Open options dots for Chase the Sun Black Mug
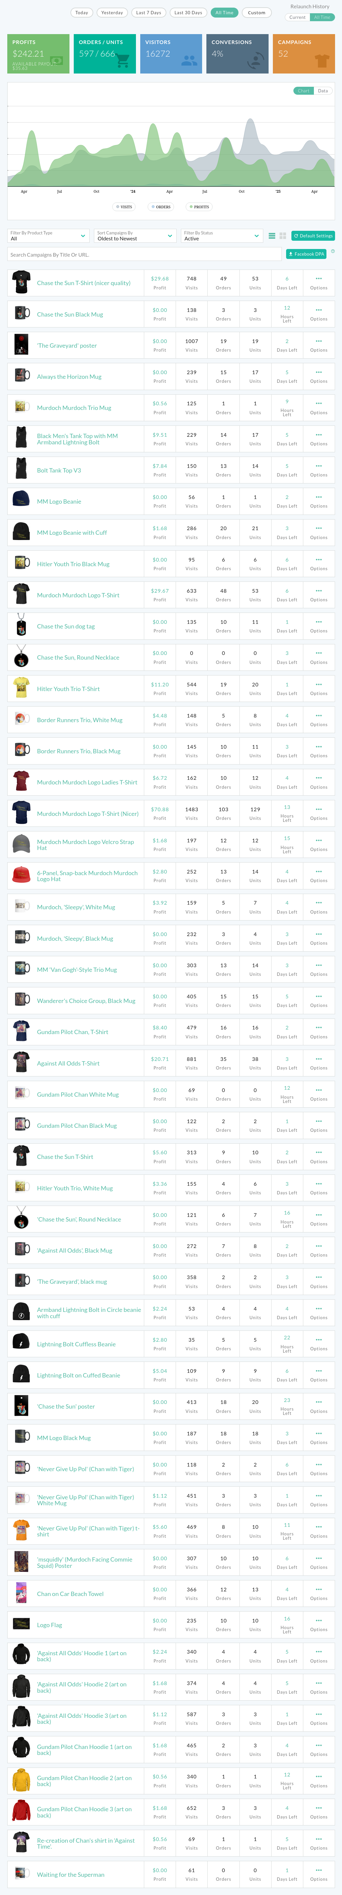The width and height of the screenshot is (342, 1895). 319,310
